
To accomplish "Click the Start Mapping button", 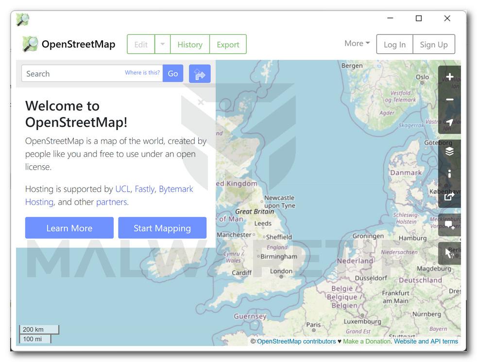I will (x=162, y=228).
